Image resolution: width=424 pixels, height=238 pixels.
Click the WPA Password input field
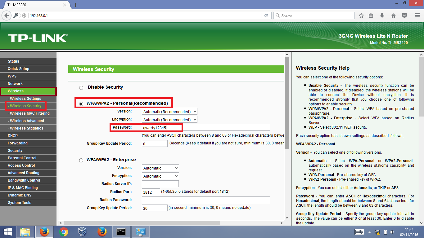pos(206,128)
